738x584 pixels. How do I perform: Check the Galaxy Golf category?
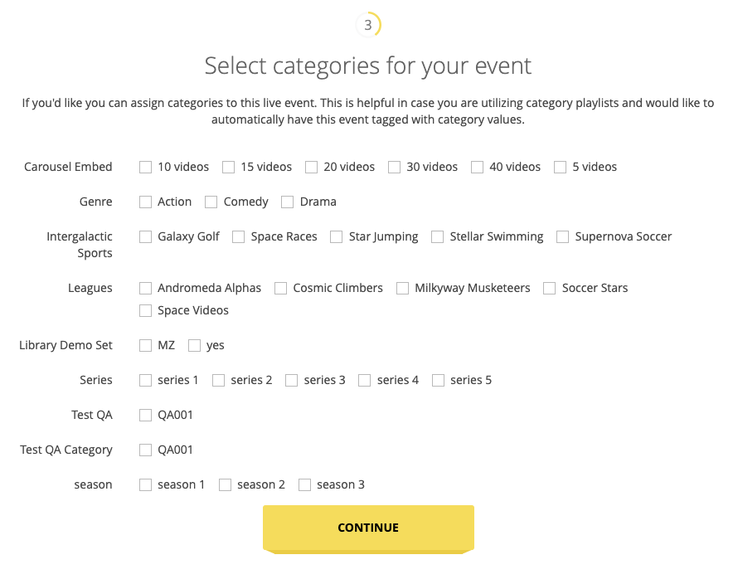(x=146, y=236)
